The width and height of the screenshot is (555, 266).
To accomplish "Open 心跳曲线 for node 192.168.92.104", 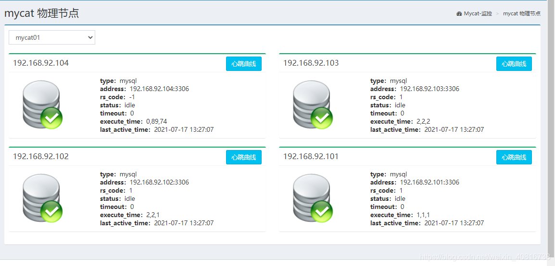I will [x=243, y=64].
